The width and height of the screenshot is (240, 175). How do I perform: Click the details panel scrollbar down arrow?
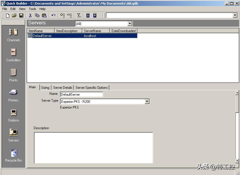237,161
